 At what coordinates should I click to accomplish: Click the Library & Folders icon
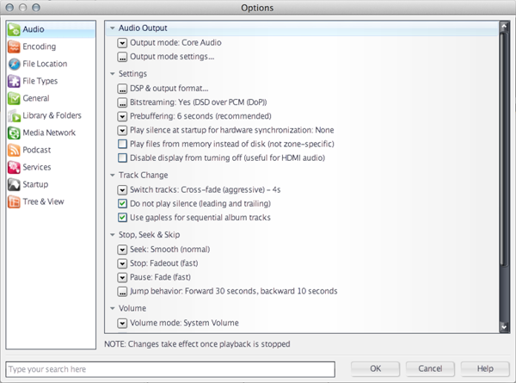pyautogui.click(x=14, y=115)
